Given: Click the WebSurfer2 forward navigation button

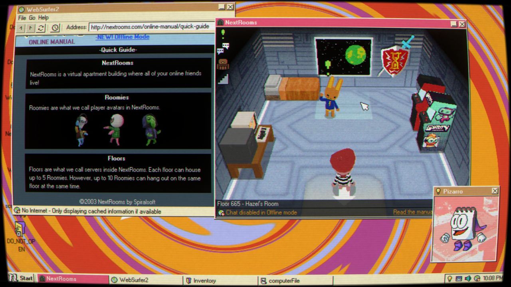Looking at the screenshot, I should pyautogui.click(x=30, y=28).
